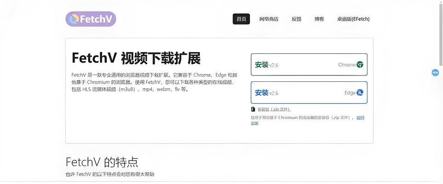Image resolution: width=443 pixels, height=184 pixels.
Task: Click the heading FetchV 视频下载扩展
Action: tap(136, 58)
